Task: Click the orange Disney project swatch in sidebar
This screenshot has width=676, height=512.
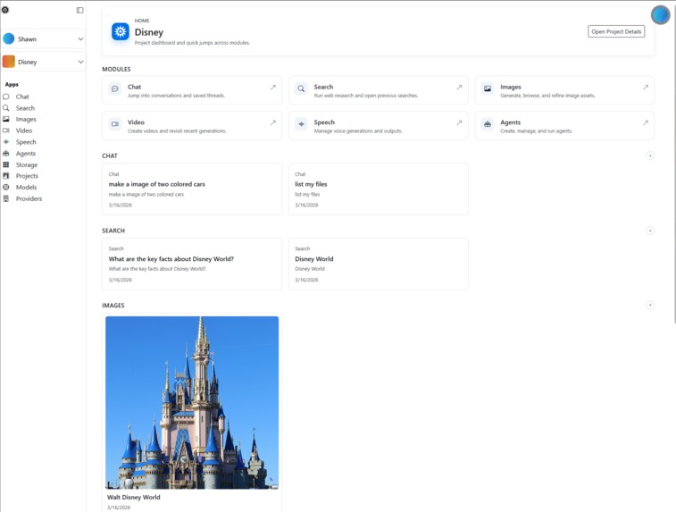Action: click(9, 62)
